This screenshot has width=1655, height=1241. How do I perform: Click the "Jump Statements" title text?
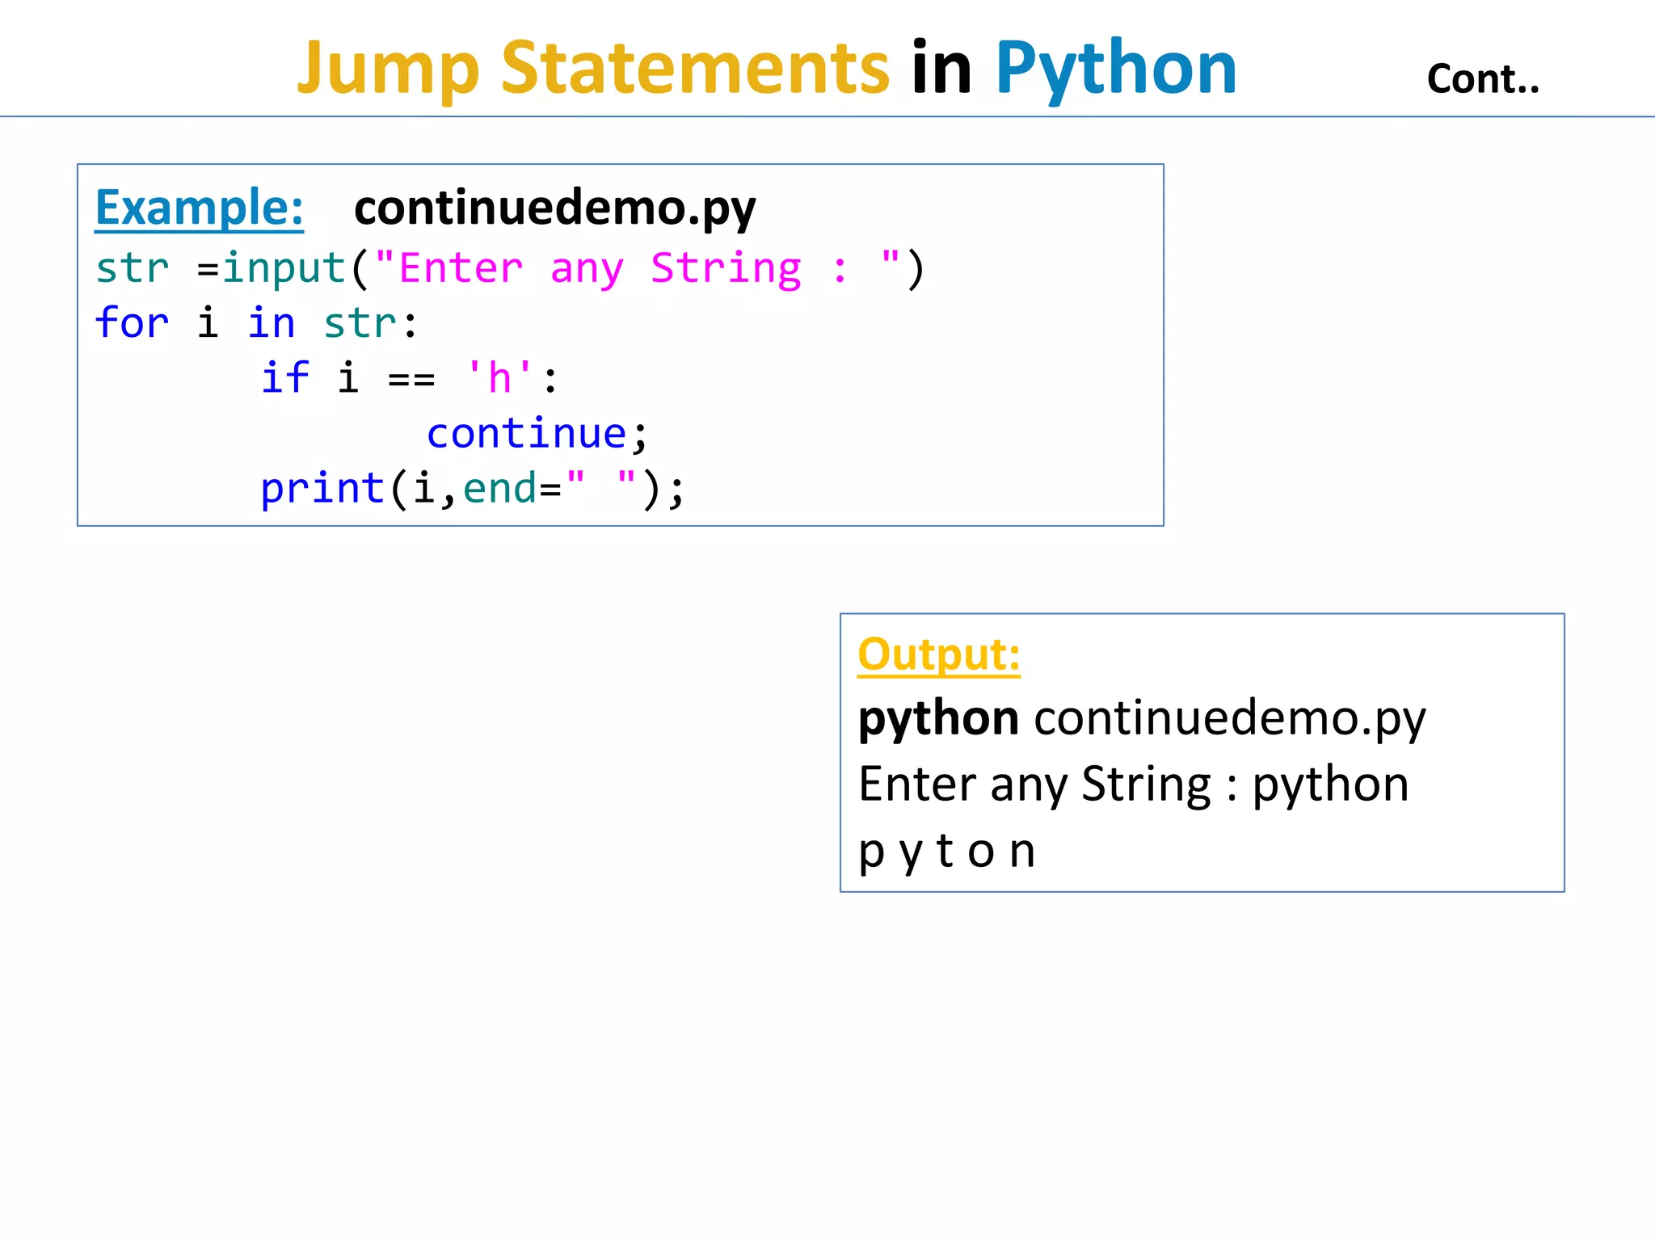592,68
